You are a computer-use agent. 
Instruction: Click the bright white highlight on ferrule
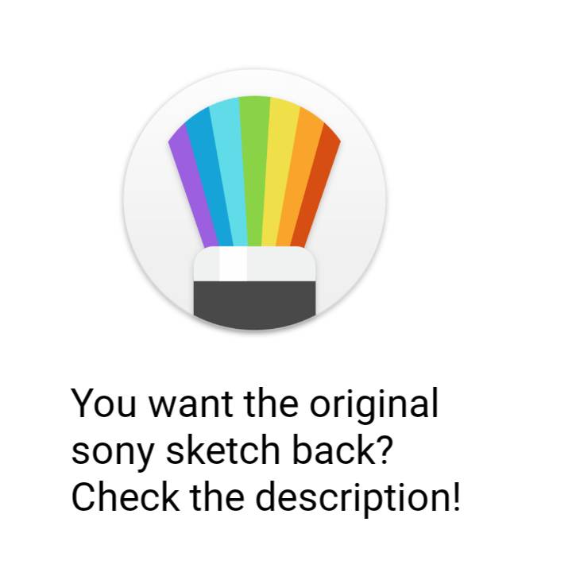coord(234,264)
